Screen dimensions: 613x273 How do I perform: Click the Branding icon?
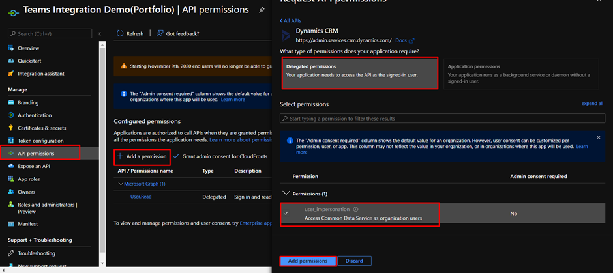[x=11, y=103]
